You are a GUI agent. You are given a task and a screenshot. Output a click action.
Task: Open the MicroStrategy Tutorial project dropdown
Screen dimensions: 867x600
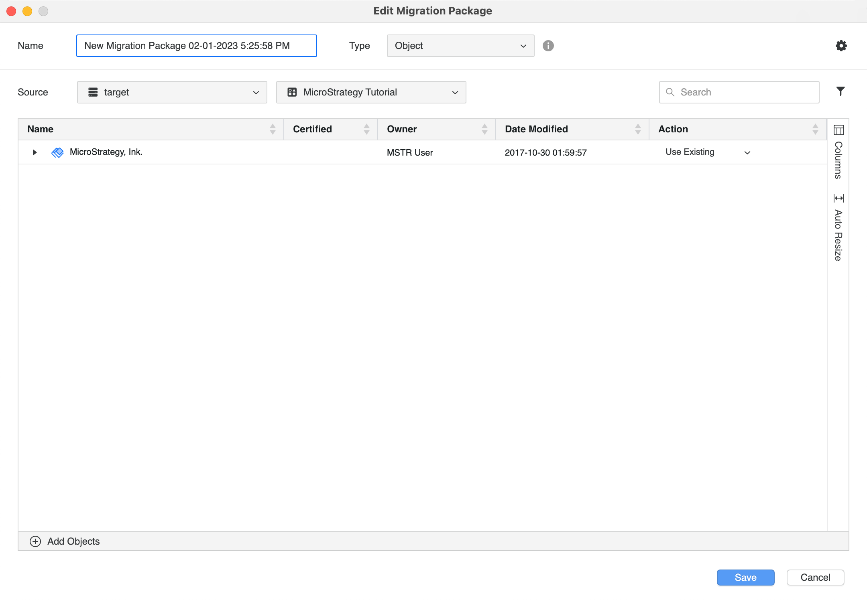371,92
